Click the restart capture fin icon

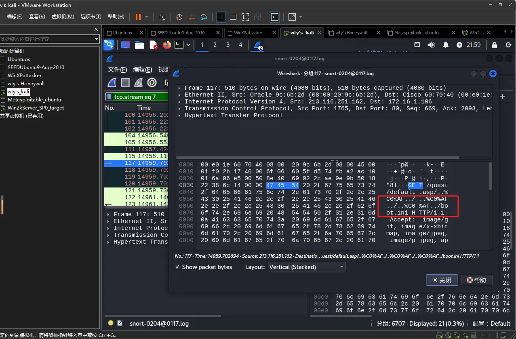click(139, 82)
